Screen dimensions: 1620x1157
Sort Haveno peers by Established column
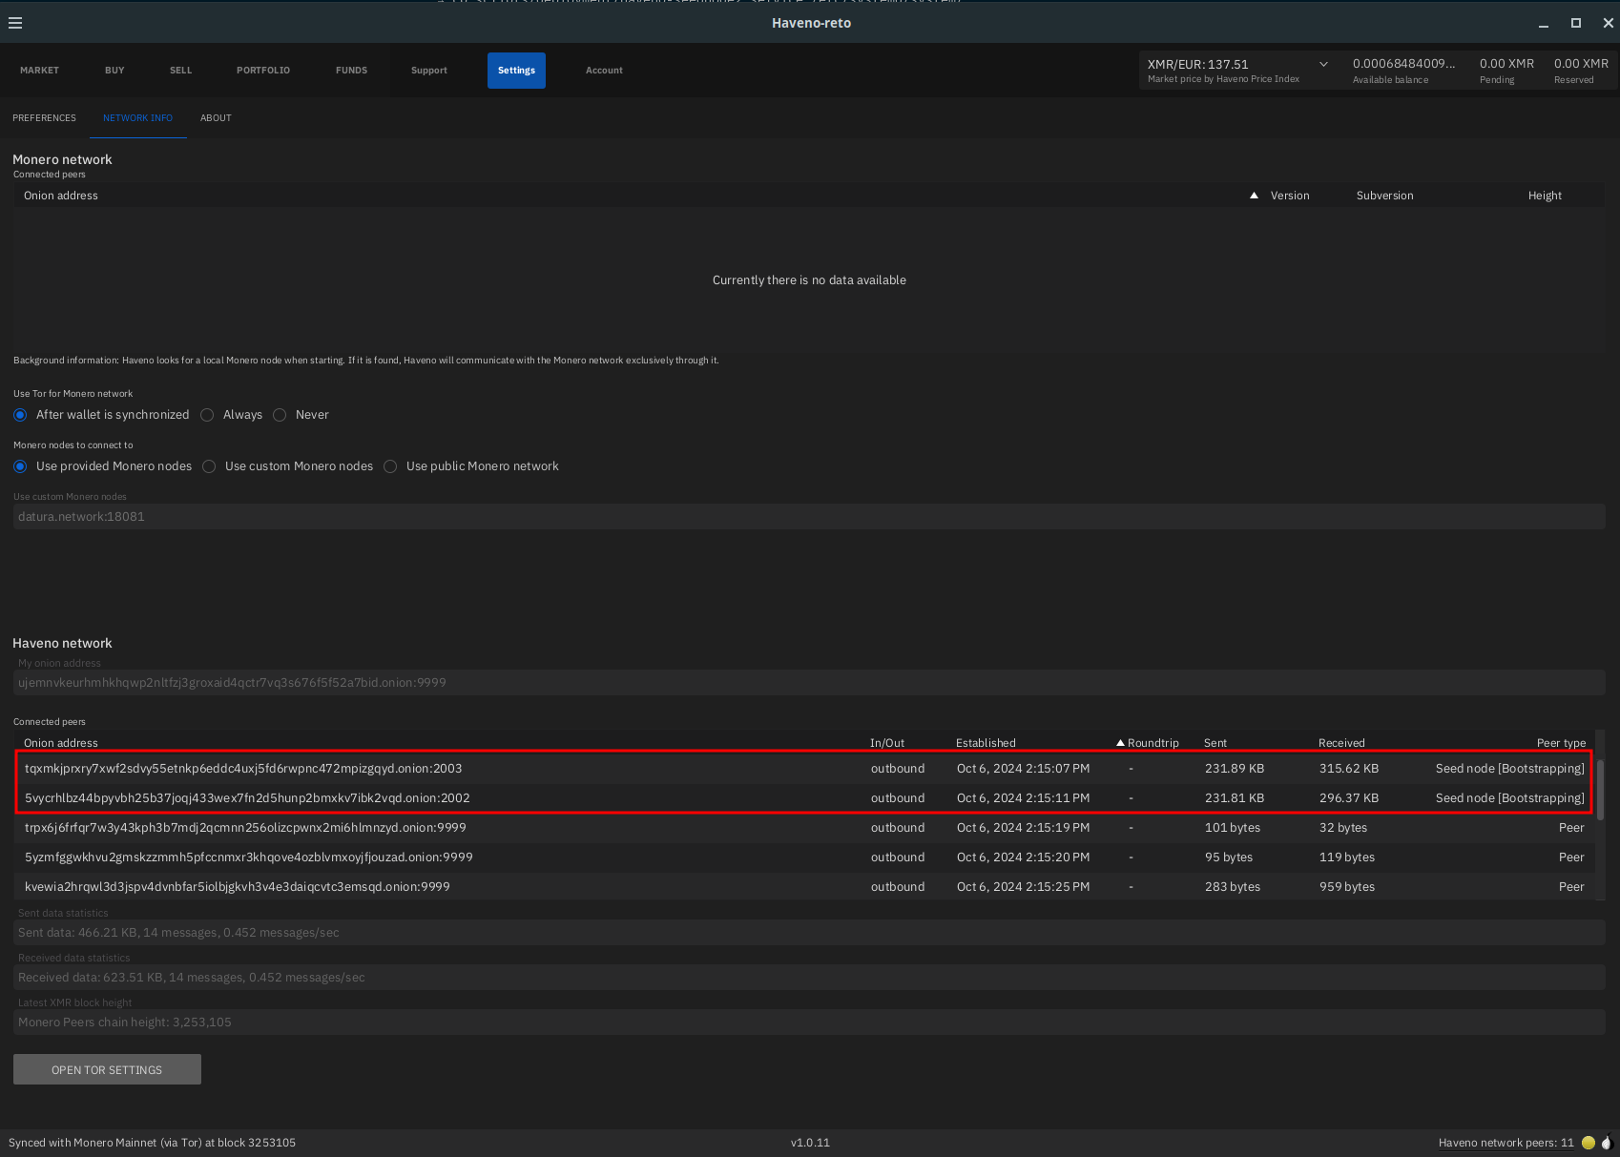(986, 743)
